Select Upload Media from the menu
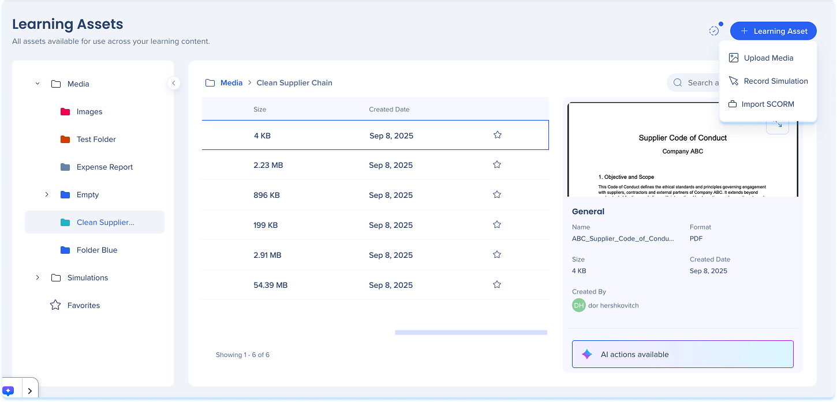The image size is (837, 402). pos(768,58)
